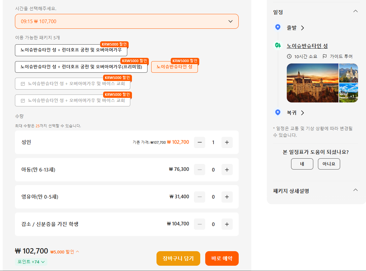Click the clock icon beside 10시간 소요
366x271 pixels.
(289, 56)
